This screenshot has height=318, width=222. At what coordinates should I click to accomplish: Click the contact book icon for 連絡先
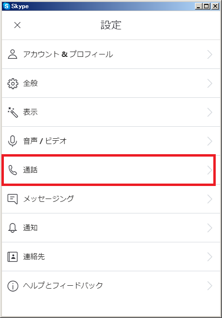[x=13, y=257]
